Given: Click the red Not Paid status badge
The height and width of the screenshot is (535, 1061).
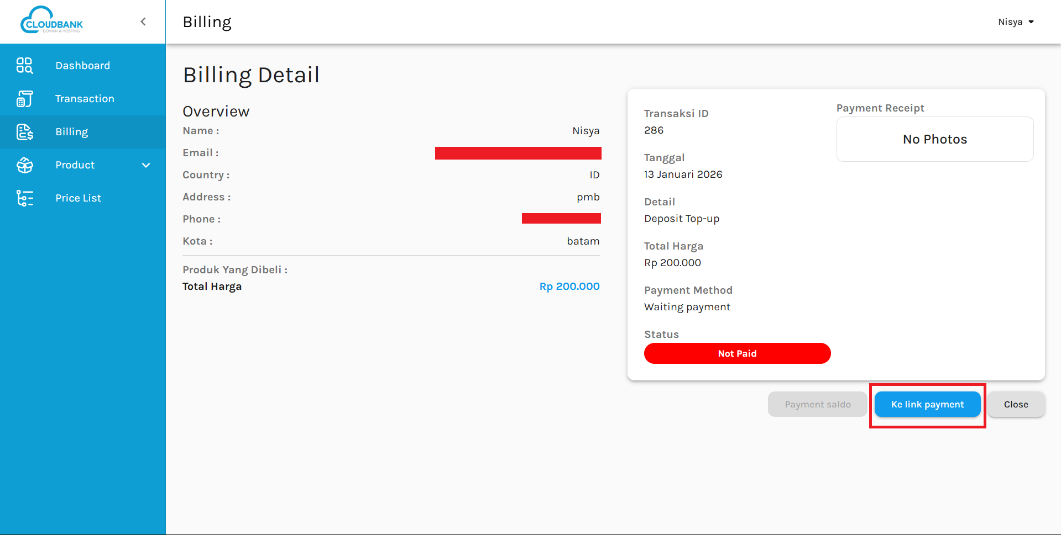Looking at the screenshot, I should [737, 353].
